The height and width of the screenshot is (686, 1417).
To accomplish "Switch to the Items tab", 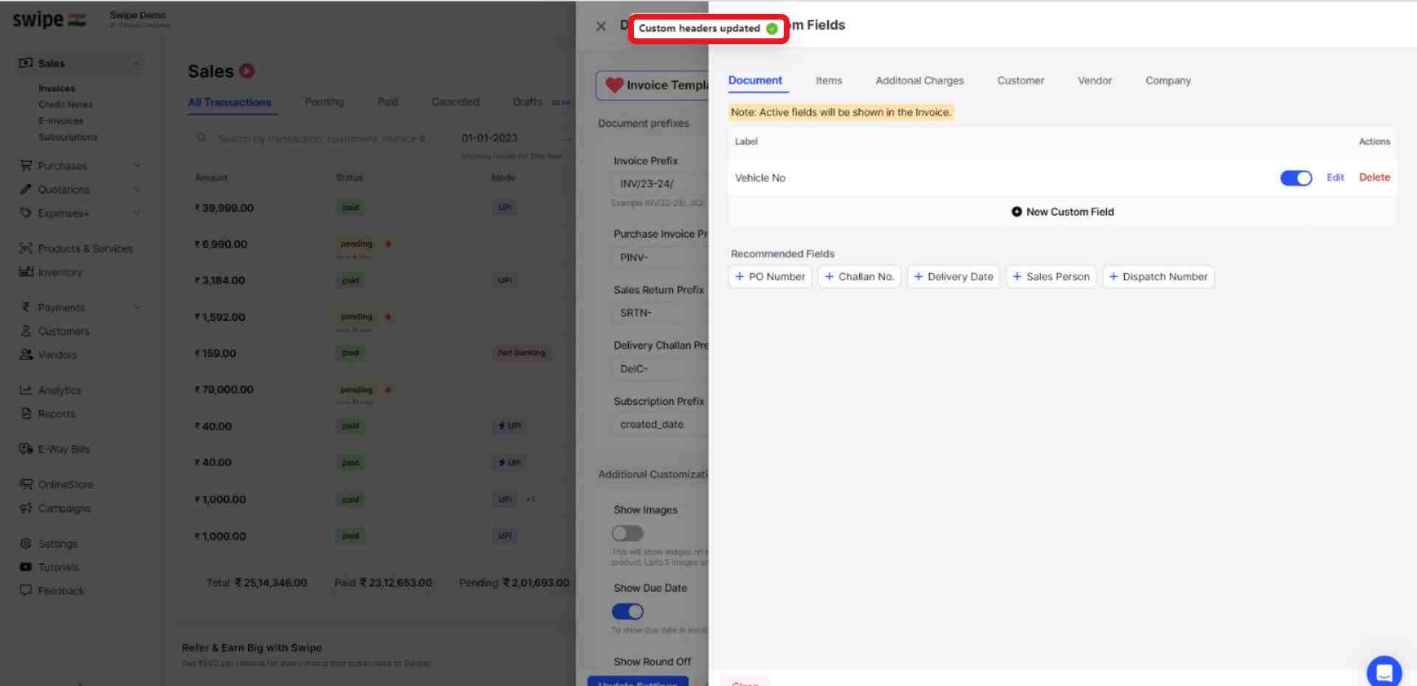I will [828, 80].
